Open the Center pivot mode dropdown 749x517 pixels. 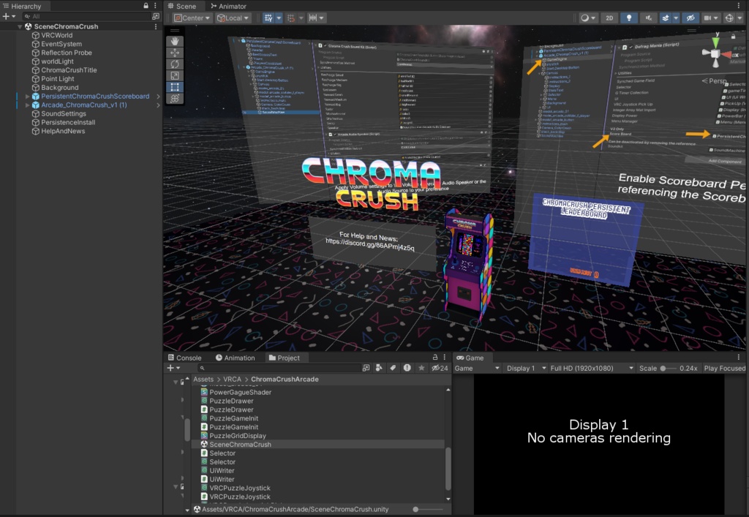click(192, 18)
